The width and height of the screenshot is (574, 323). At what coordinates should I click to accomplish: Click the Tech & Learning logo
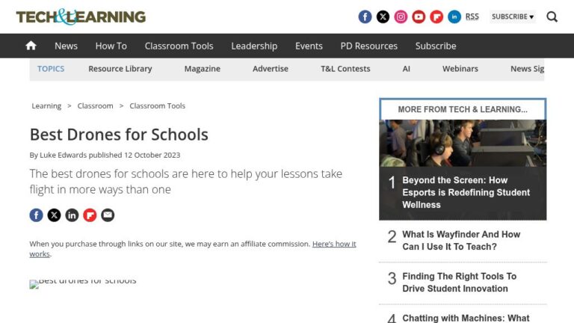click(81, 17)
